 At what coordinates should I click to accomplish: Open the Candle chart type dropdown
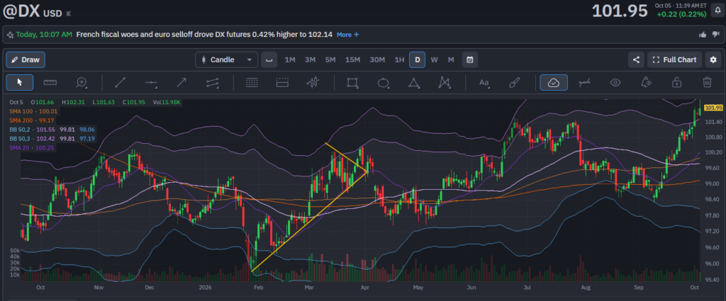226,59
